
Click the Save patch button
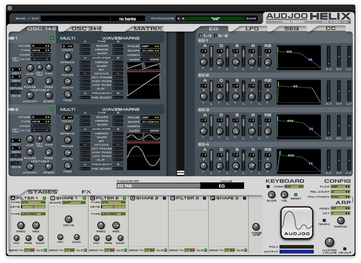point(251,19)
